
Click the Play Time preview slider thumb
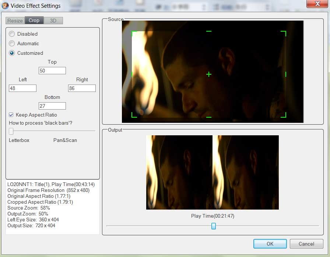point(214,226)
